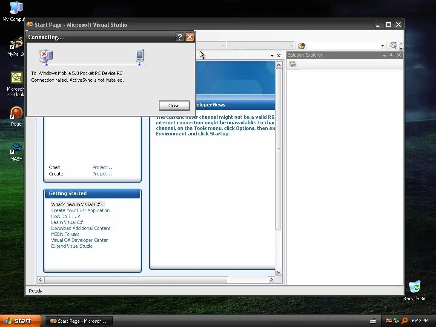Click the 6:42 PM system clock
The image size is (436, 327).
(420, 321)
